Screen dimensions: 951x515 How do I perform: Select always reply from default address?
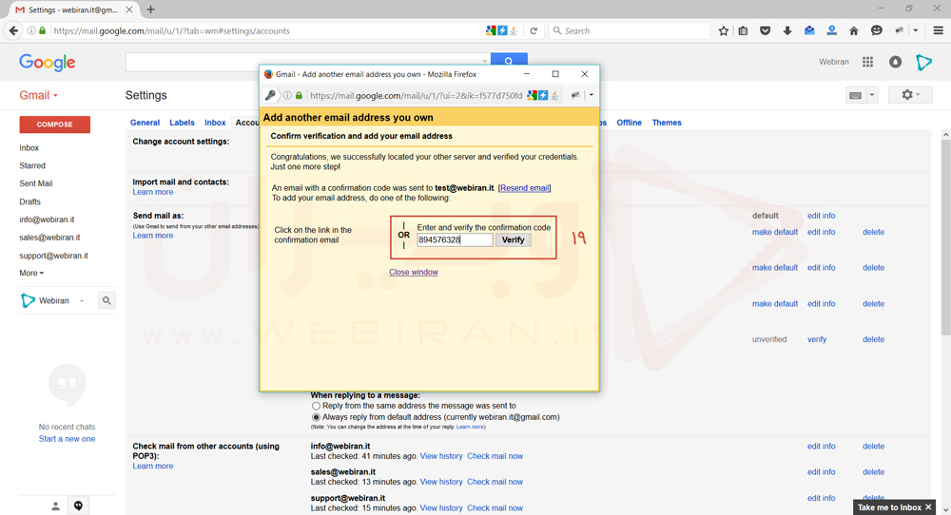coord(316,417)
